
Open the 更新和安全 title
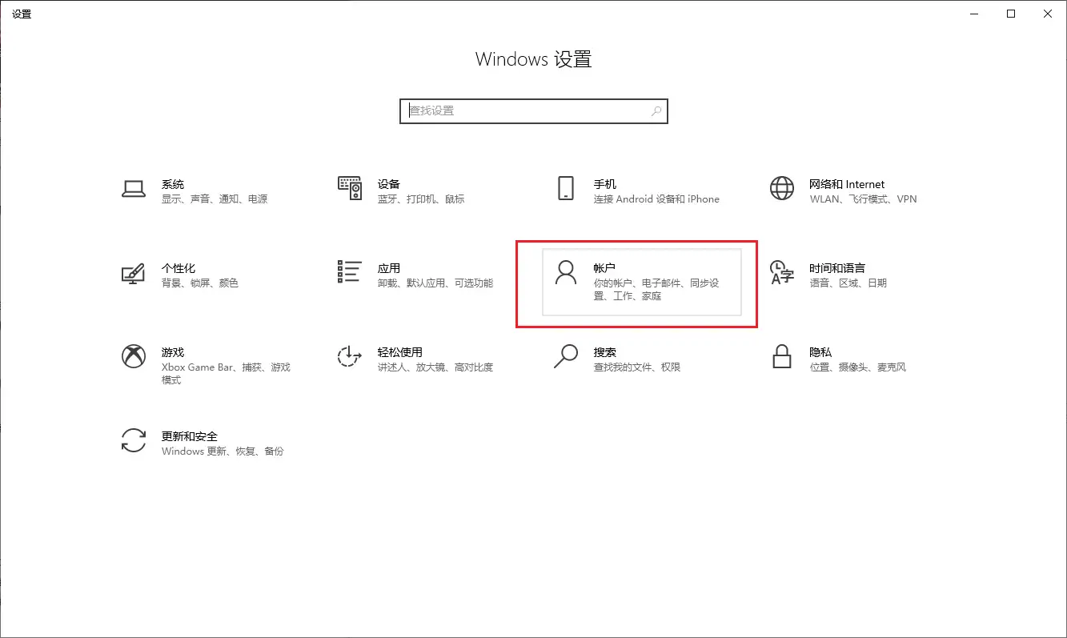(x=190, y=436)
